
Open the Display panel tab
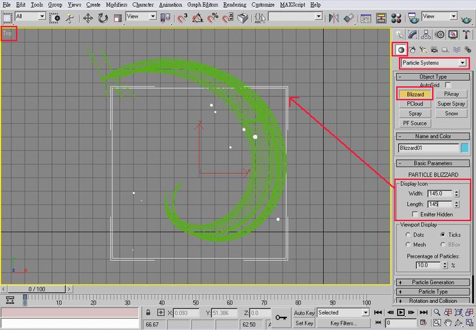(453, 35)
